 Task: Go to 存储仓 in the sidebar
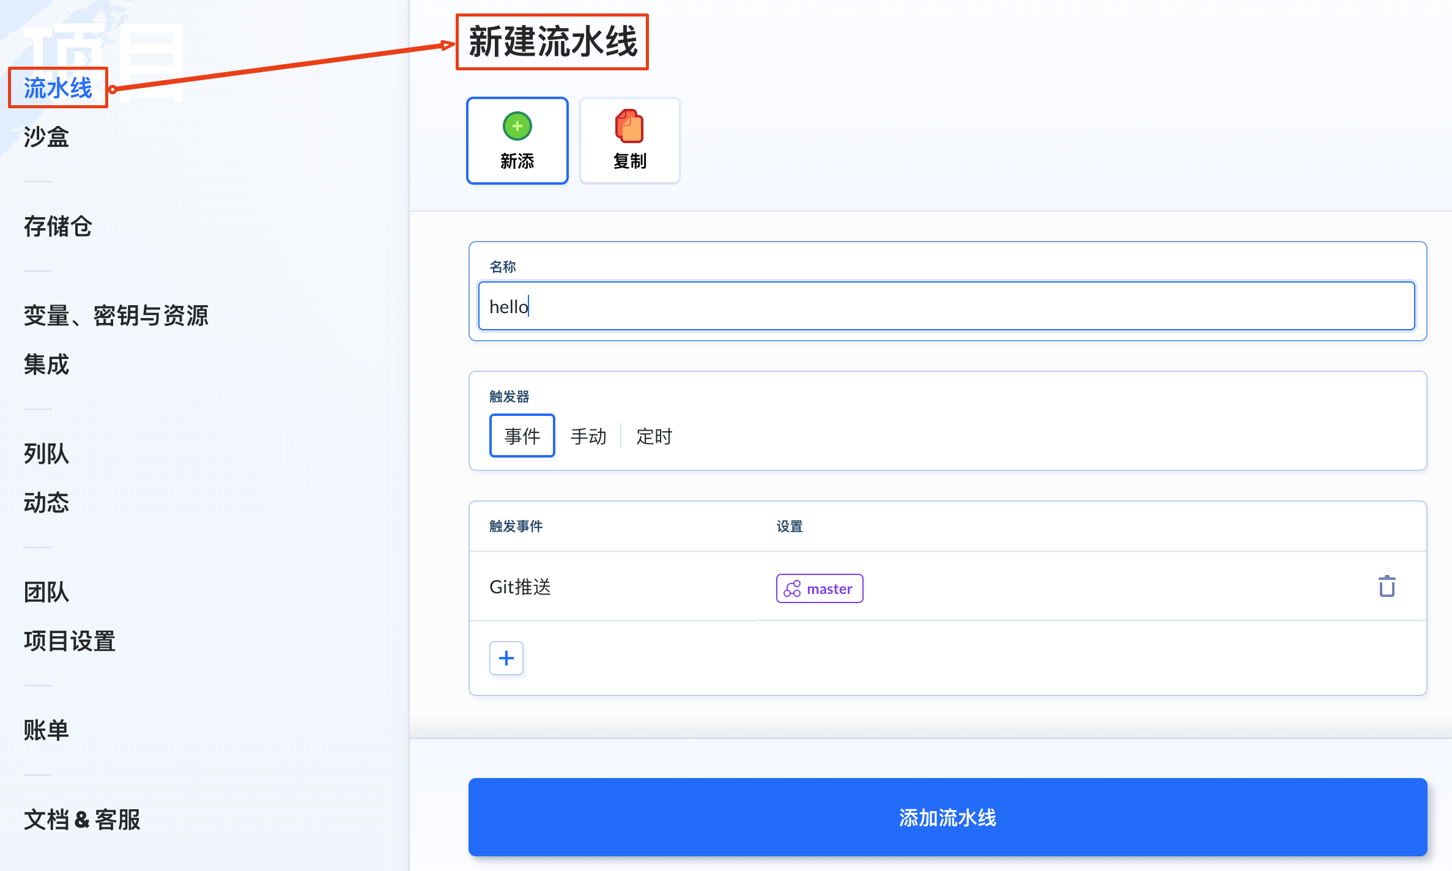[58, 226]
